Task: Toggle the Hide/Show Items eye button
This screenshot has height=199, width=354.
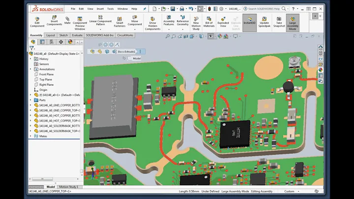Action: pos(210,36)
